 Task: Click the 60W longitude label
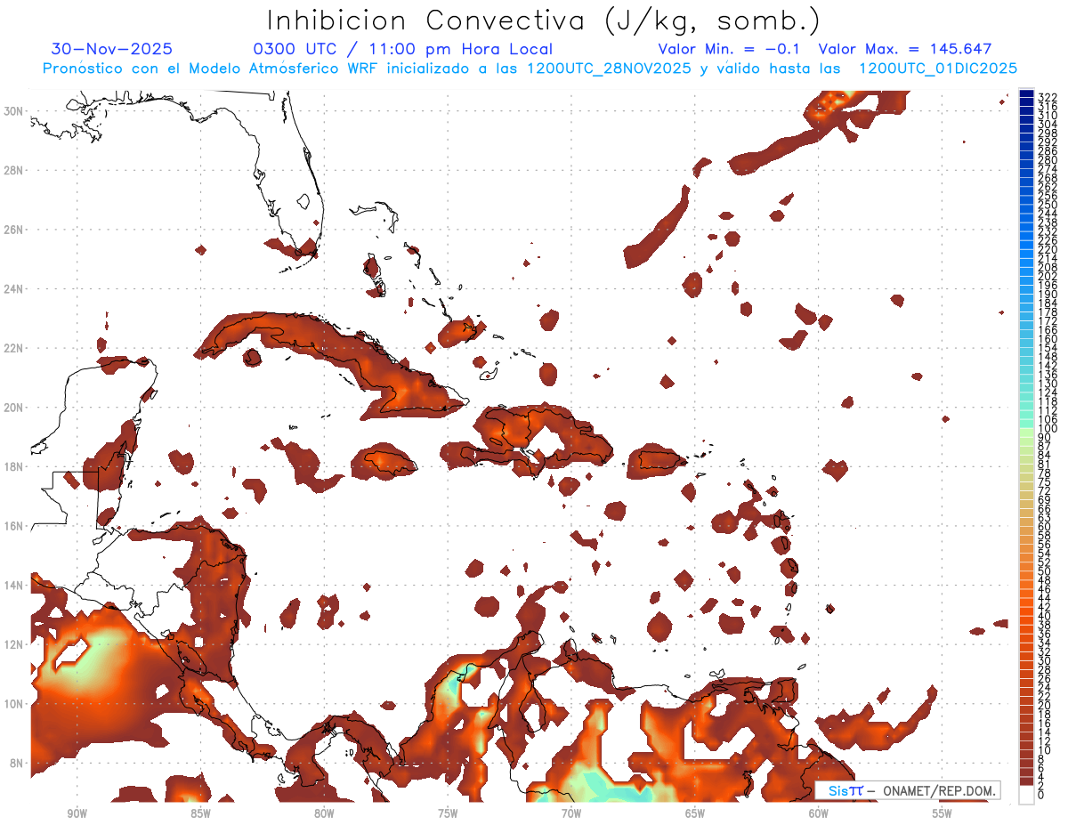(x=819, y=814)
